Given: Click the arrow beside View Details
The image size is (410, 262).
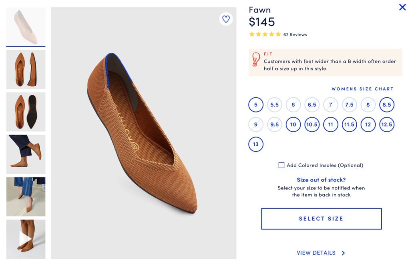Looking at the screenshot, I should pos(343,253).
